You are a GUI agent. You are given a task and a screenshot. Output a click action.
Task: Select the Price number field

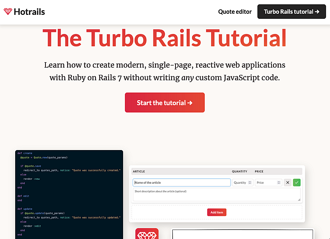tap(268, 183)
